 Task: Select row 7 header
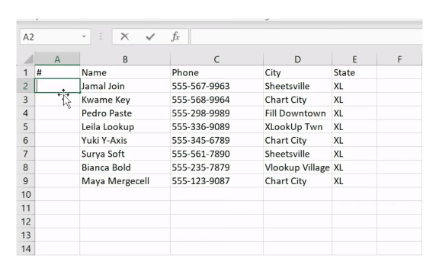25,154
